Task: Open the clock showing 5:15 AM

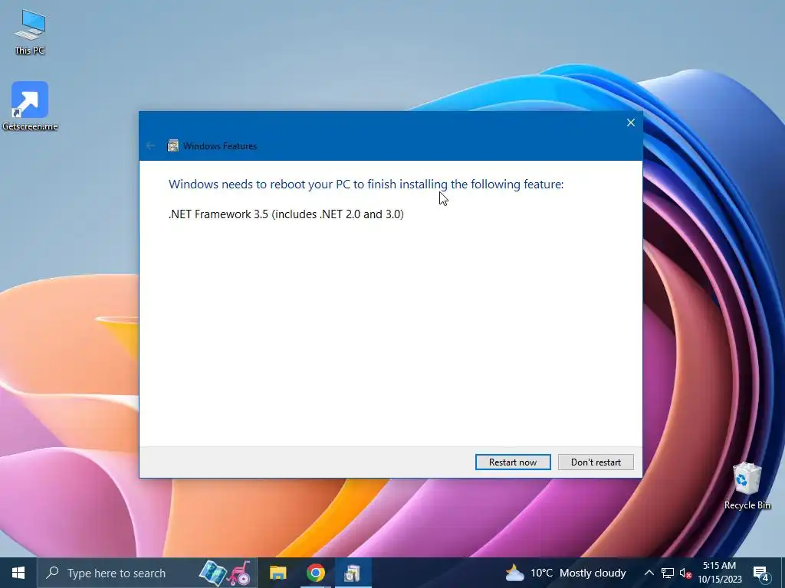Action: (719, 573)
